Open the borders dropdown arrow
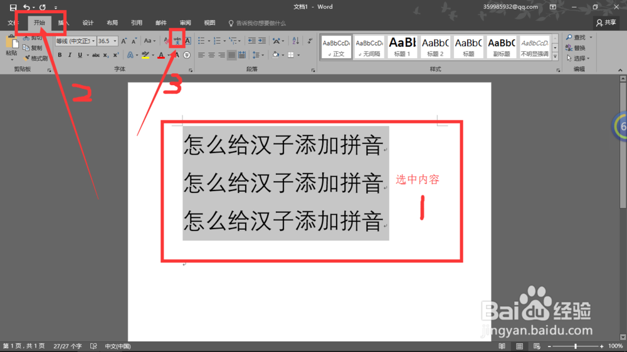This screenshot has height=352, width=627. pyautogui.click(x=298, y=55)
